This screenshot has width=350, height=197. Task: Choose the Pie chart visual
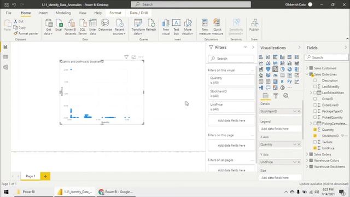(282, 69)
